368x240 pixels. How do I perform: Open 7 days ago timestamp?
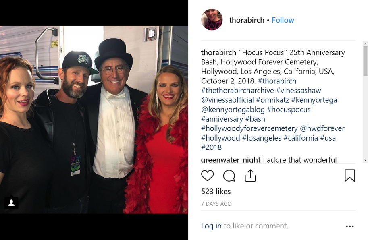pos(216,204)
